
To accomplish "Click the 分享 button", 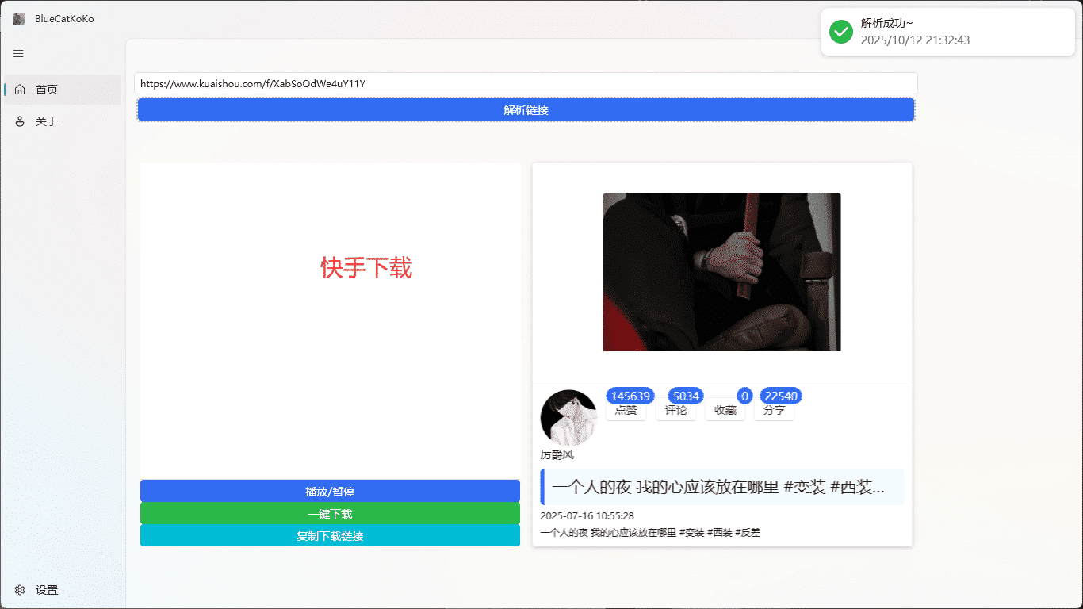I will tap(774, 411).
